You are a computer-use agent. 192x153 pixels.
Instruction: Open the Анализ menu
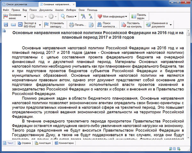[x=59, y=10]
